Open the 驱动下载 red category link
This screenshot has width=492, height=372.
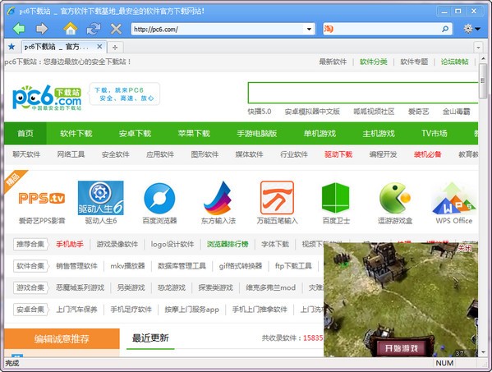338,154
